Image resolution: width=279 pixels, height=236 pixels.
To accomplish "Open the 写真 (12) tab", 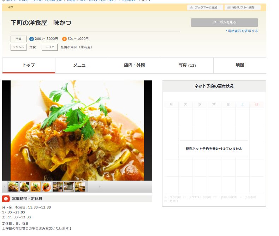I will click(x=187, y=65).
